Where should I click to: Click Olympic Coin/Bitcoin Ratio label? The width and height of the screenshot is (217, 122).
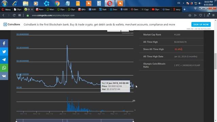coord(154,65)
